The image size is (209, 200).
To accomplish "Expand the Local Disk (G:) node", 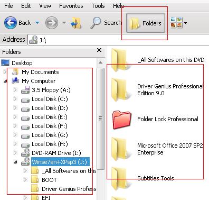I will coord(15,135).
